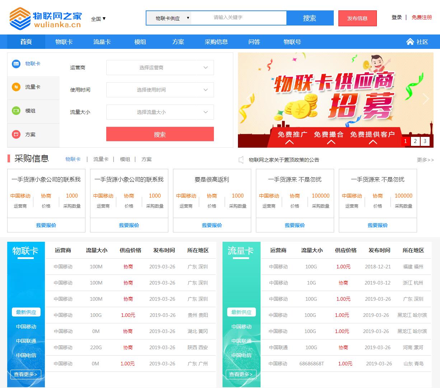This screenshot has width=440, height=388.
Task: Click 我要报价 on 要是很高返利 card
Action: click(x=212, y=225)
